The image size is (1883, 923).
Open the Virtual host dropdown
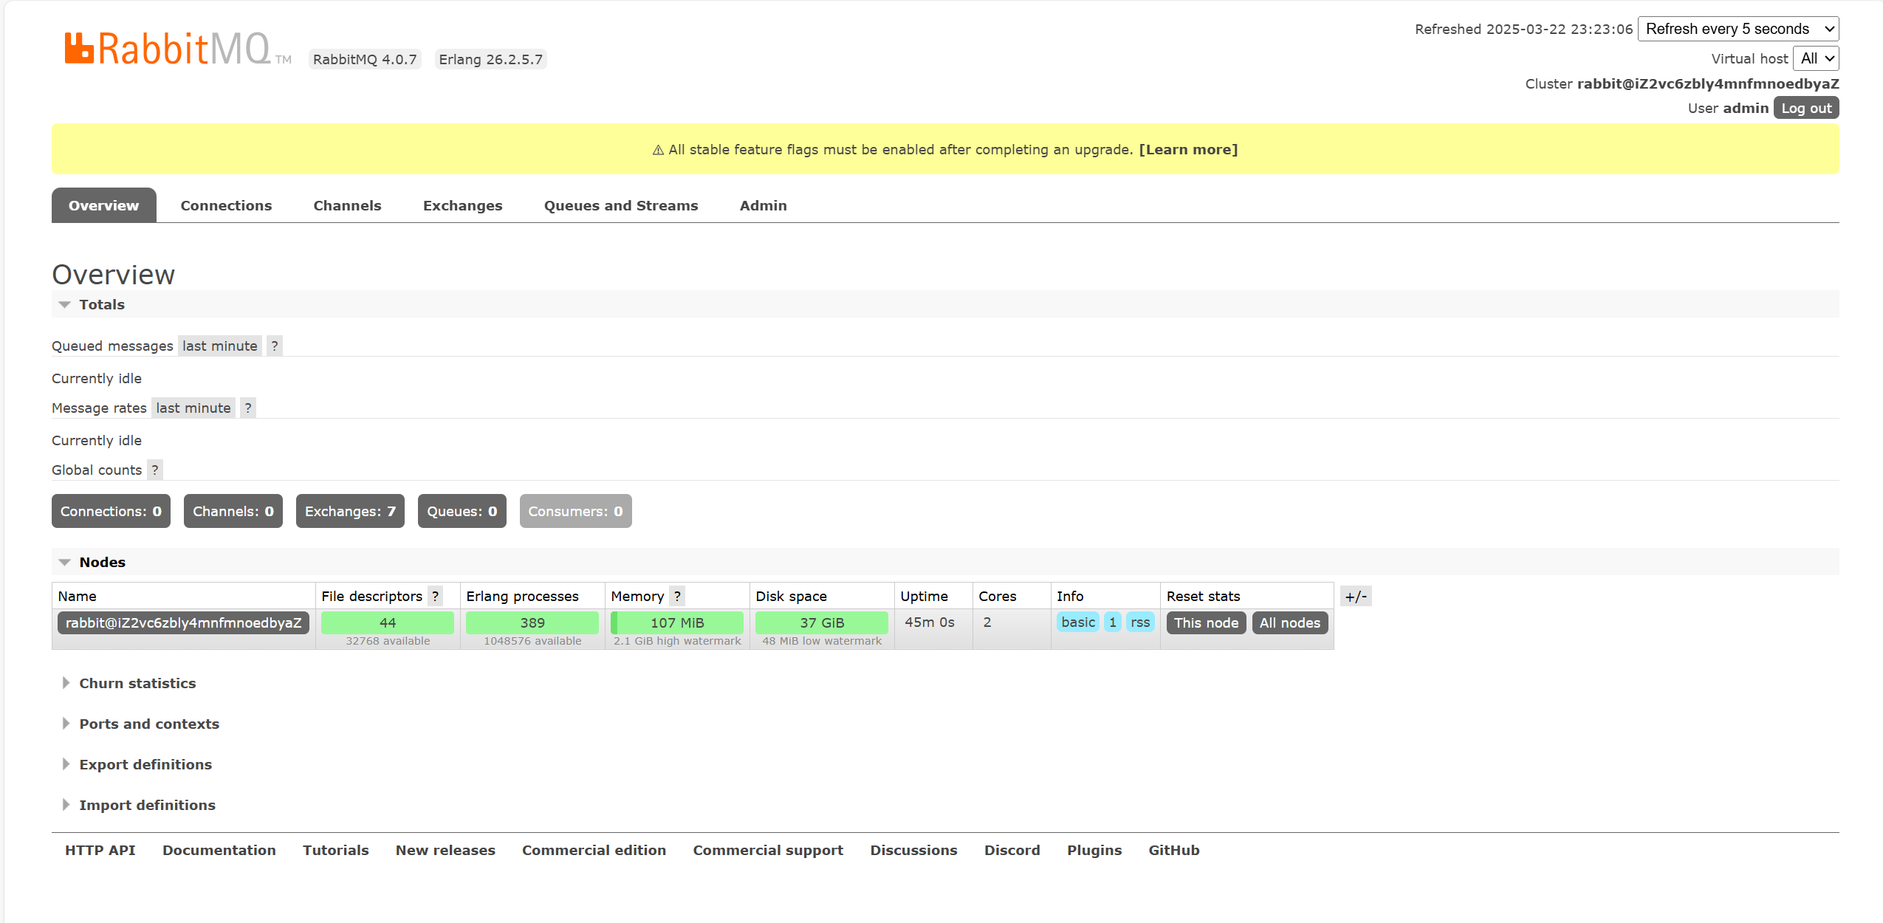[x=1817, y=58]
